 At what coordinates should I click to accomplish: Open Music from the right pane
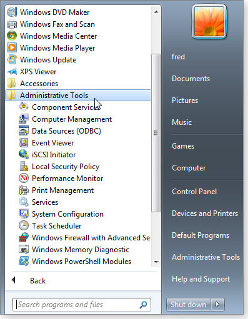(x=182, y=122)
